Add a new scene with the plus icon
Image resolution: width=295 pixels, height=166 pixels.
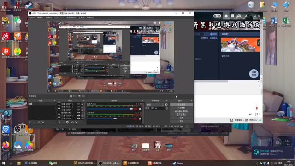[x=30, y=122]
